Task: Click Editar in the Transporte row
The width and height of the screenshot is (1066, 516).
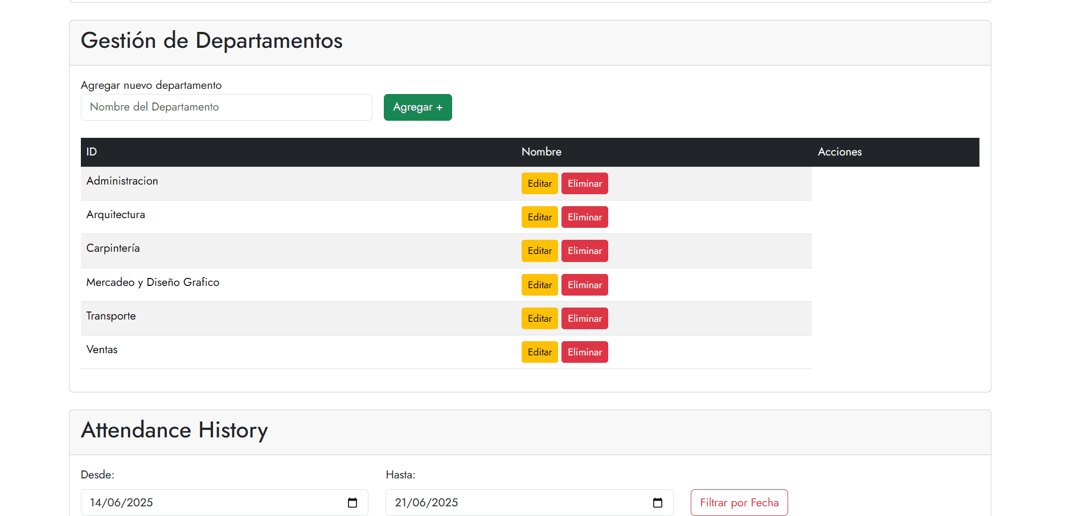Action: coord(539,318)
